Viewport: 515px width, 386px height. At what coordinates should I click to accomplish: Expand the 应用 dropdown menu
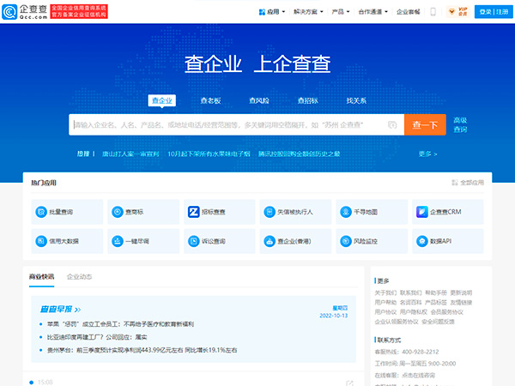[272, 12]
